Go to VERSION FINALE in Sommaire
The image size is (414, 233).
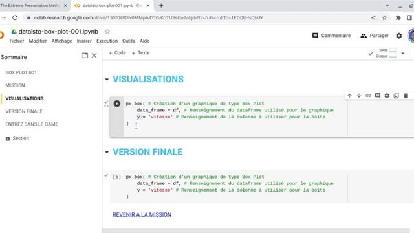[x=24, y=111]
